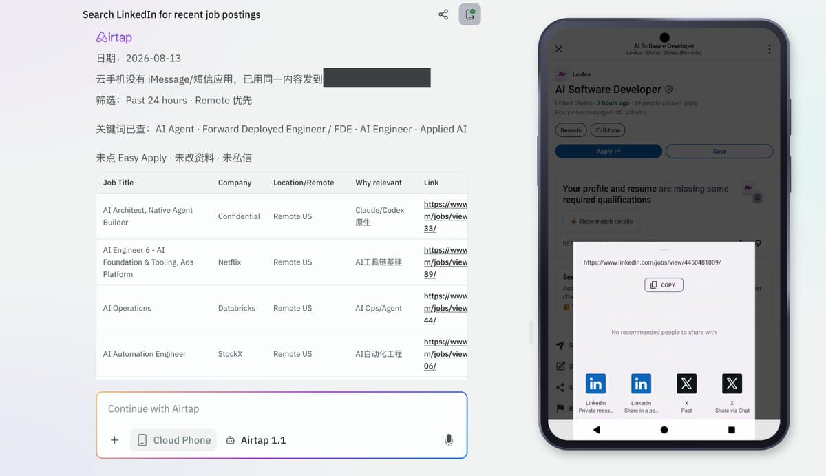Share via X Share via Chat
Screen dimensions: 826x476
732,393
